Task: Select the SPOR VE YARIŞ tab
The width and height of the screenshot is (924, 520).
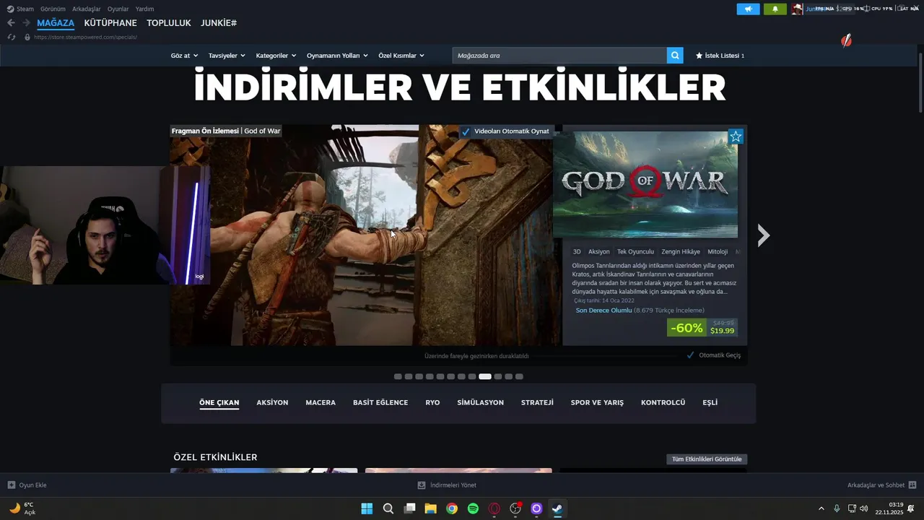Action: (597, 402)
